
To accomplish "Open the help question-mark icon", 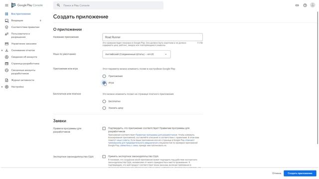I will (305, 5).
